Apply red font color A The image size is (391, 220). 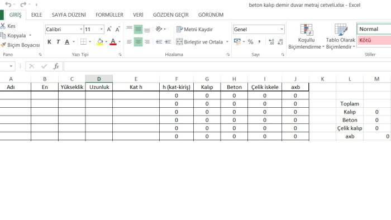click(113, 42)
